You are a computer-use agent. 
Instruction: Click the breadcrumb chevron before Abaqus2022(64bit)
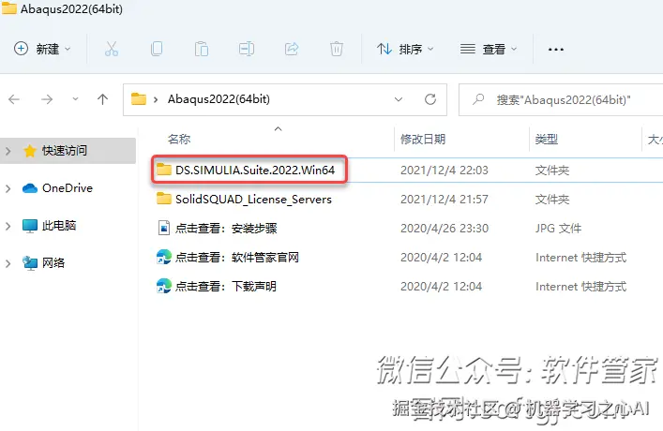(156, 99)
